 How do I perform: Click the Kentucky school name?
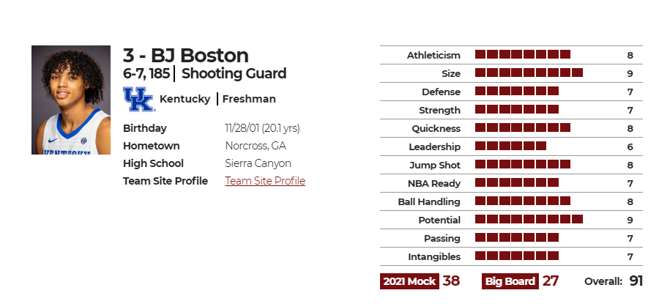(185, 99)
